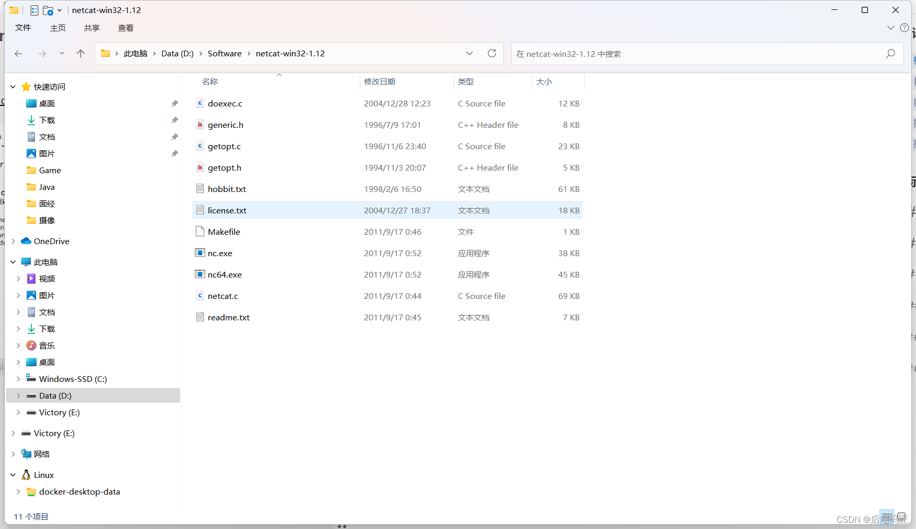This screenshot has width=916, height=529.
Task: Click the generic.h header file icon
Action: (199, 125)
